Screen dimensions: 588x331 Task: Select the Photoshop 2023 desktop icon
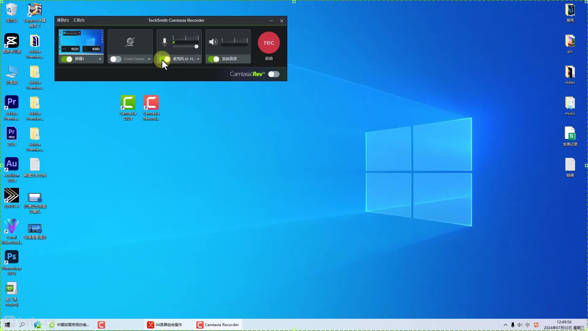[12, 263]
